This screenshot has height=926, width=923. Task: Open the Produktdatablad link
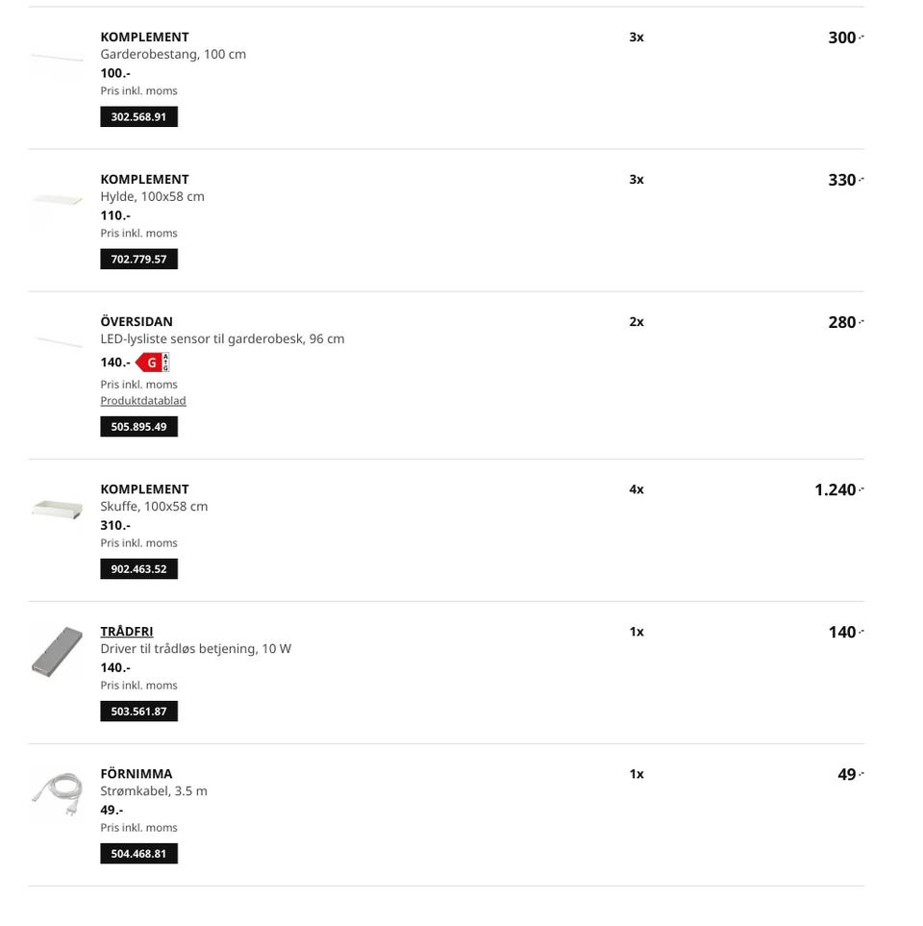pyautogui.click(x=143, y=401)
